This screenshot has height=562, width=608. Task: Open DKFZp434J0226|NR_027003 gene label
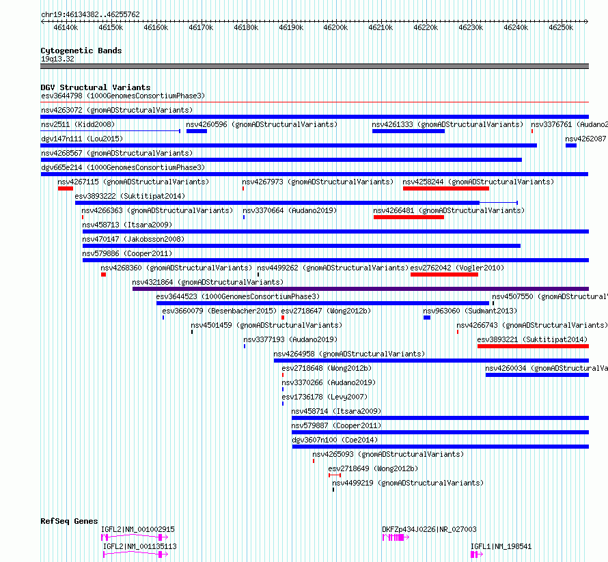[429, 529]
